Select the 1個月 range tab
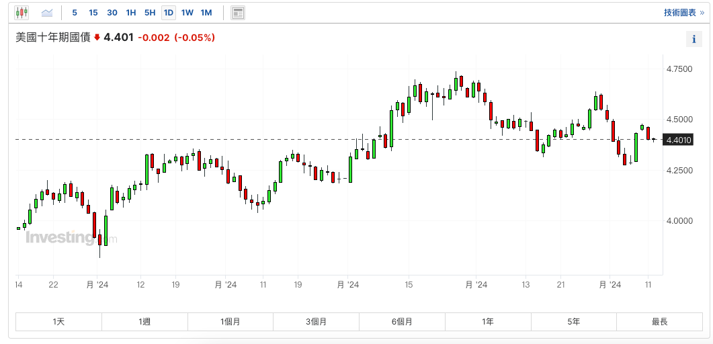The image size is (713, 344). tap(230, 322)
